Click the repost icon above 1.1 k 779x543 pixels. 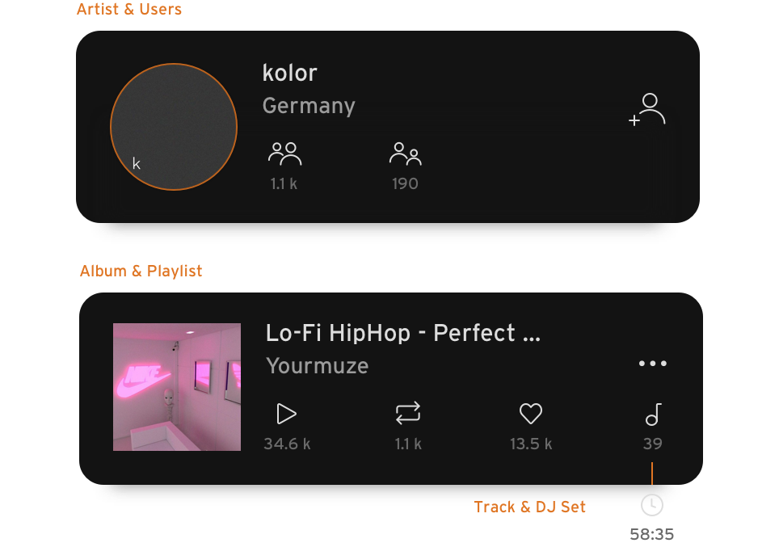pyautogui.click(x=408, y=414)
